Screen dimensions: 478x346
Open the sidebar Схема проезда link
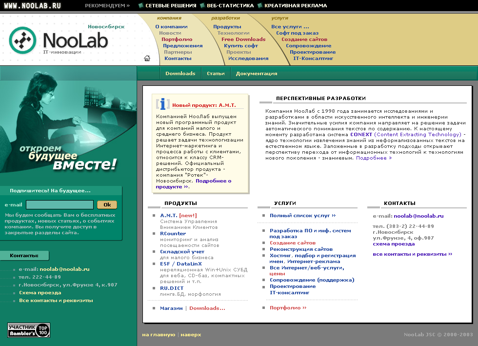point(40,292)
